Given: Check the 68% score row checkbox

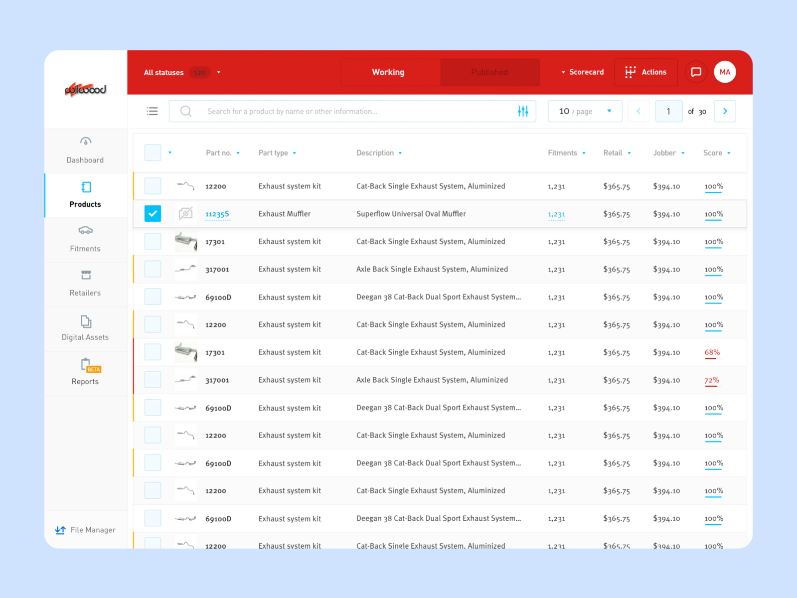Looking at the screenshot, I should (153, 352).
